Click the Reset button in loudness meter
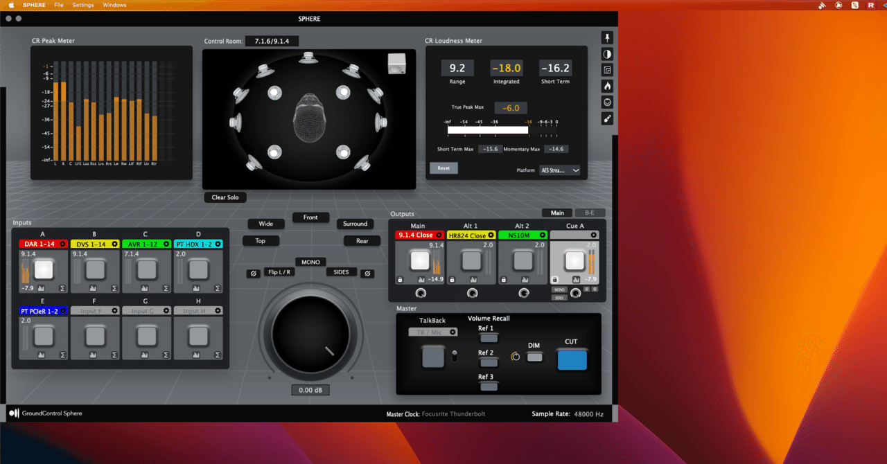 tap(443, 168)
